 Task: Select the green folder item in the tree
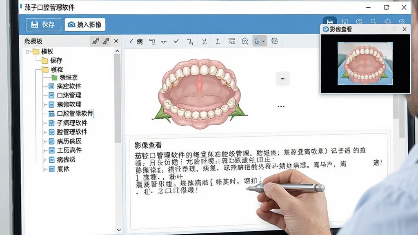coord(64,78)
